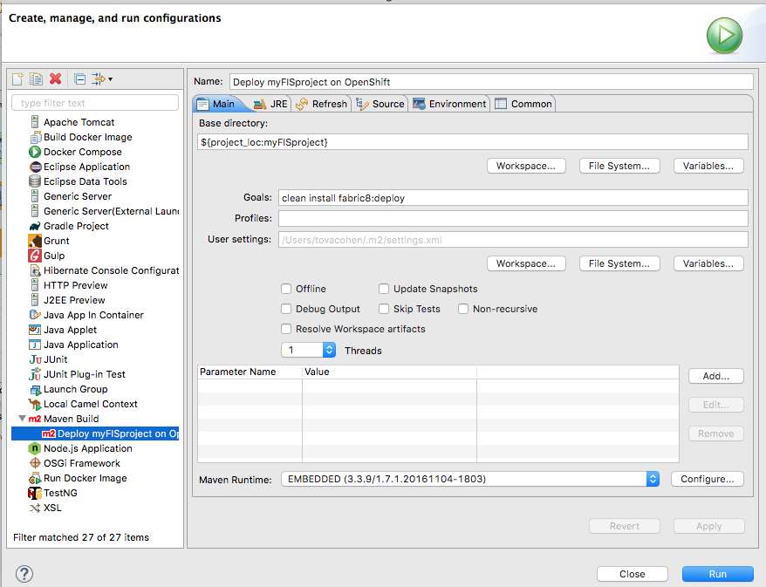Viewport: 766px width, 587px height.
Task: Open the Maven Runtime dropdown
Action: (x=653, y=479)
